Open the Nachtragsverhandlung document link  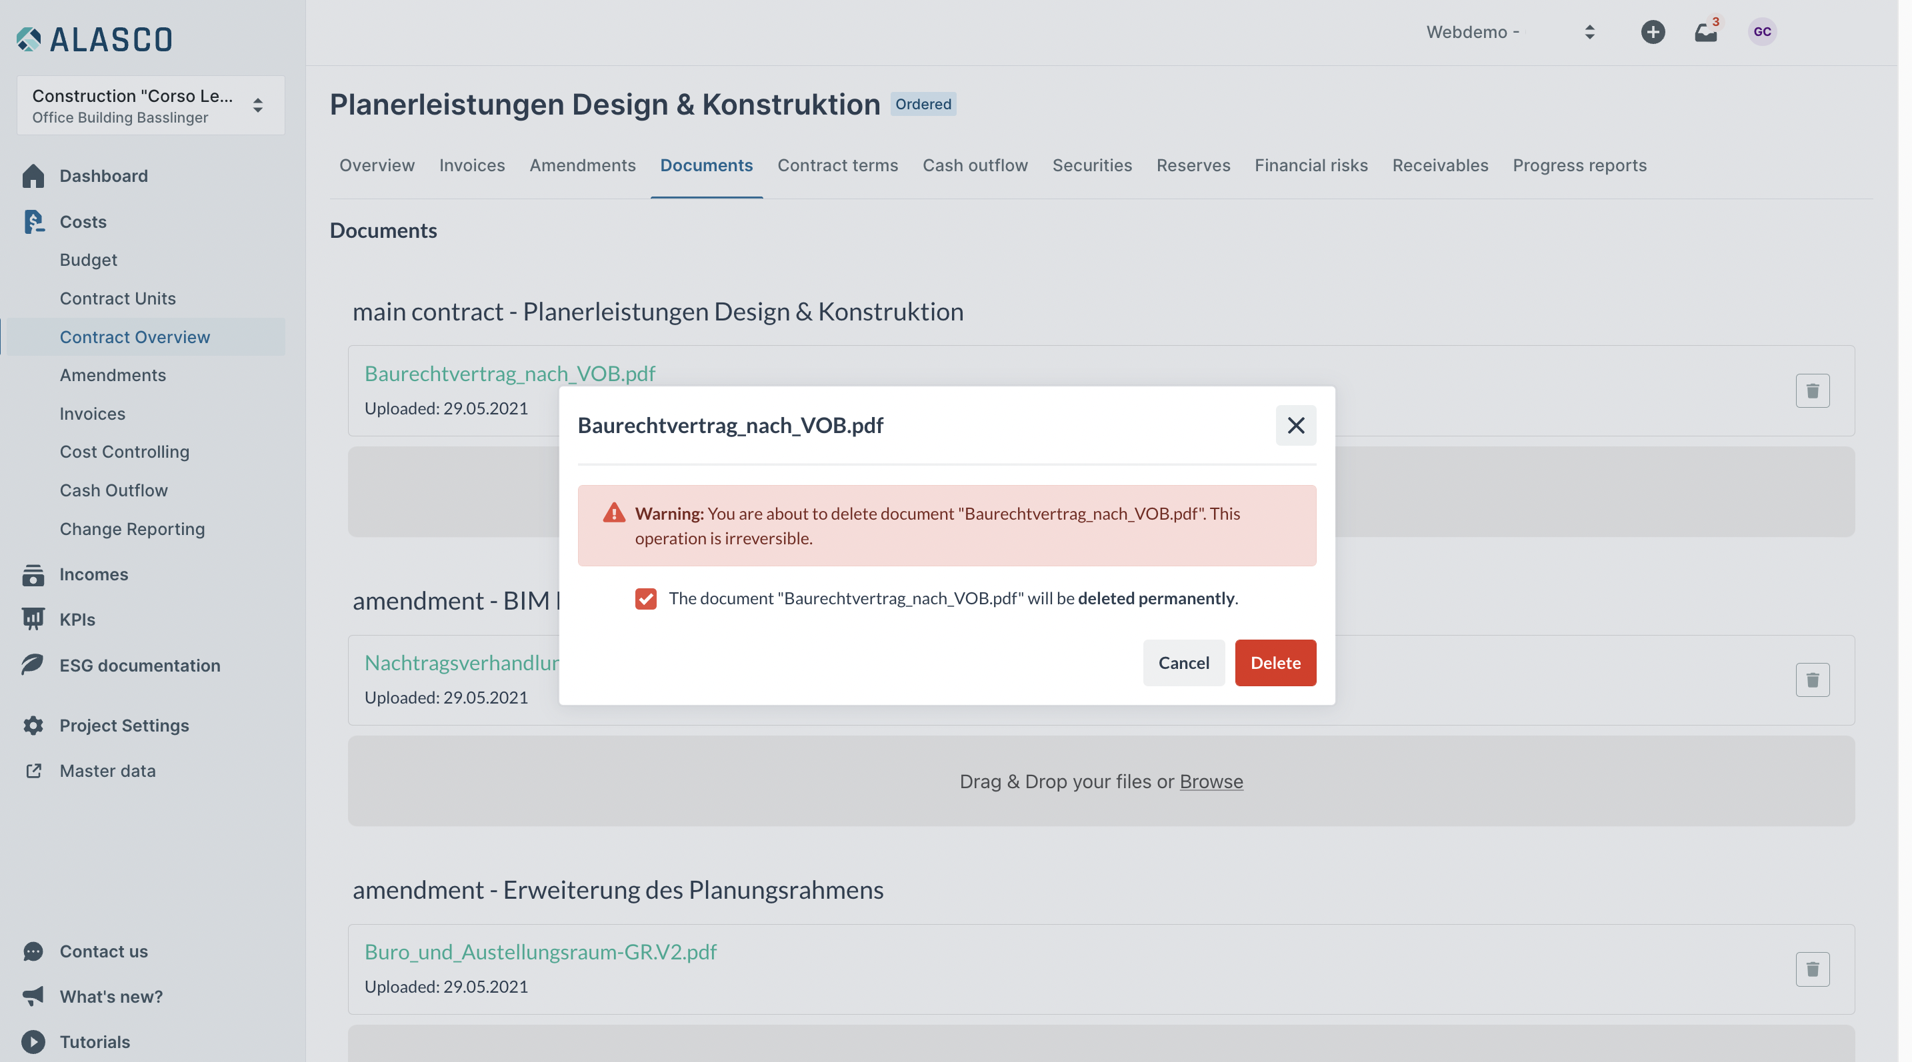click(x=462, y=662)
